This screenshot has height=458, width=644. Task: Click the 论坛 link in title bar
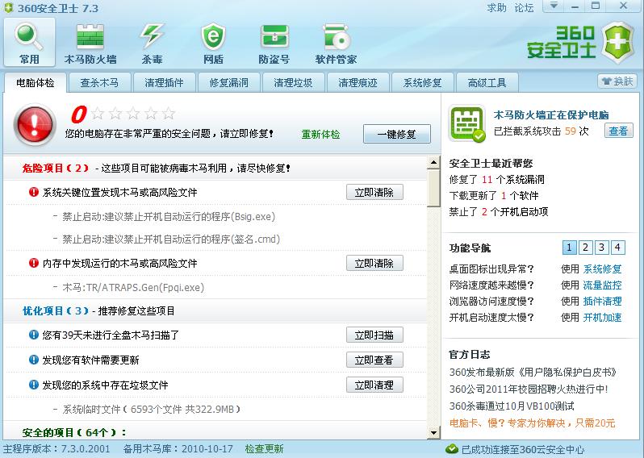[524, 7]
